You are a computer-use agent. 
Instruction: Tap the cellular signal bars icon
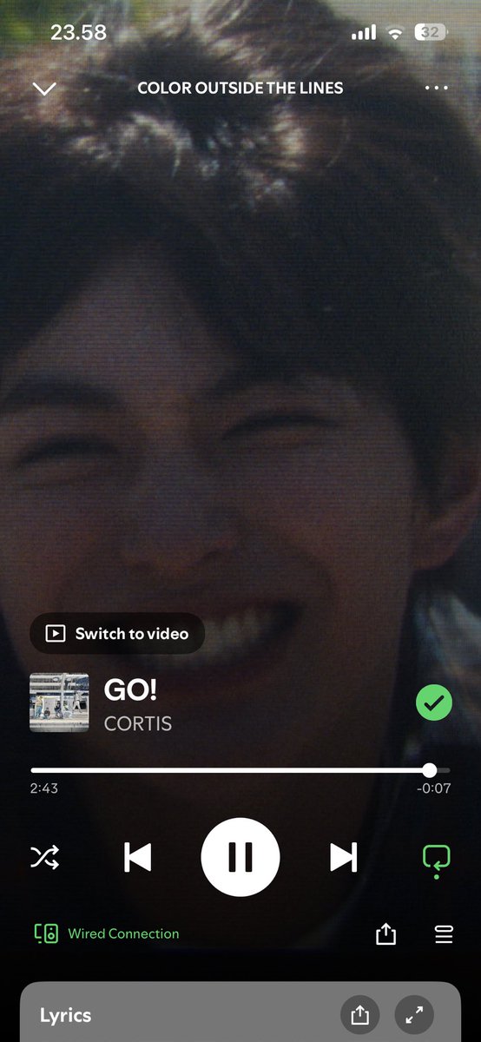pos(364,33)
